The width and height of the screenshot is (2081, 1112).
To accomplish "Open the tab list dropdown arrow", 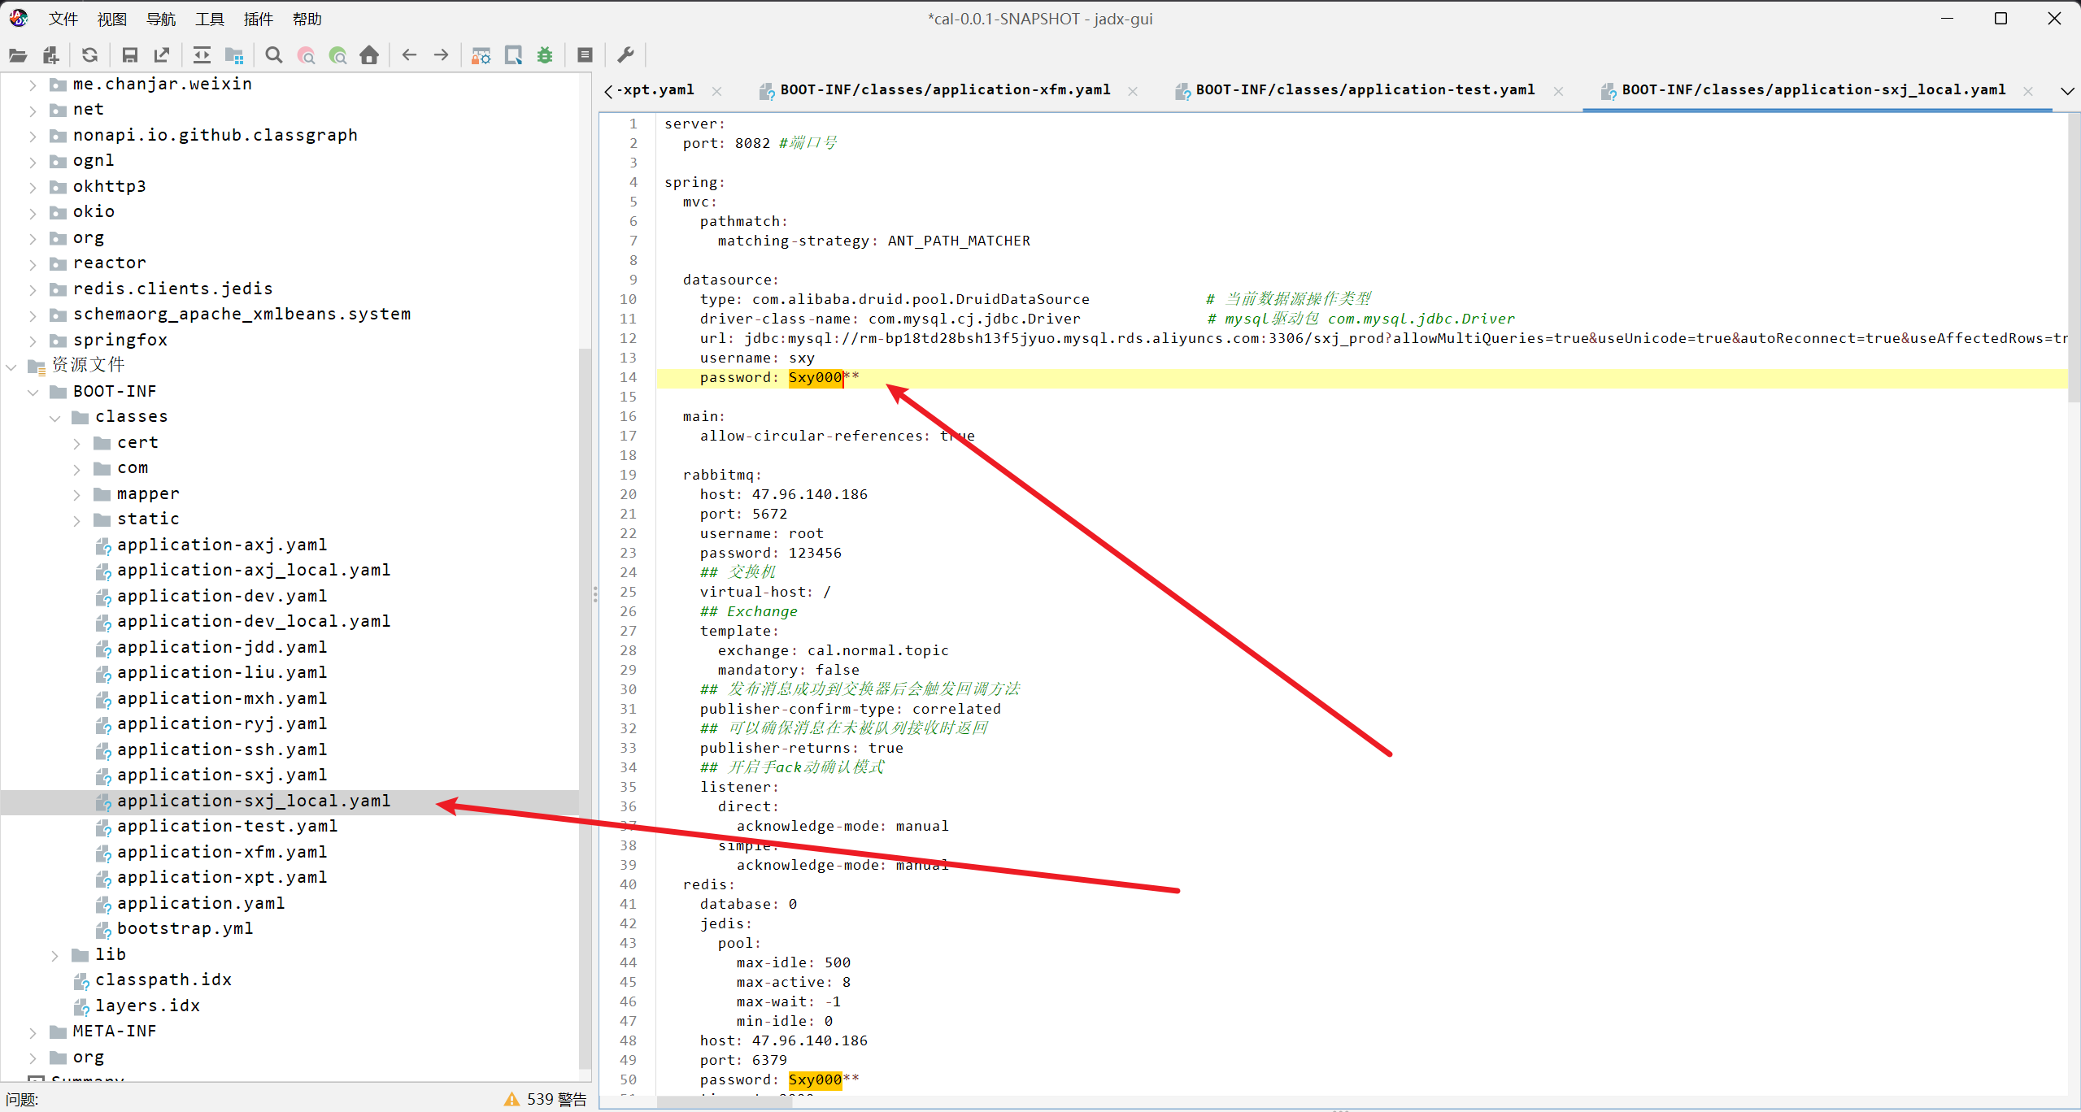I will pyautogui.click(x=2066, y=91).
